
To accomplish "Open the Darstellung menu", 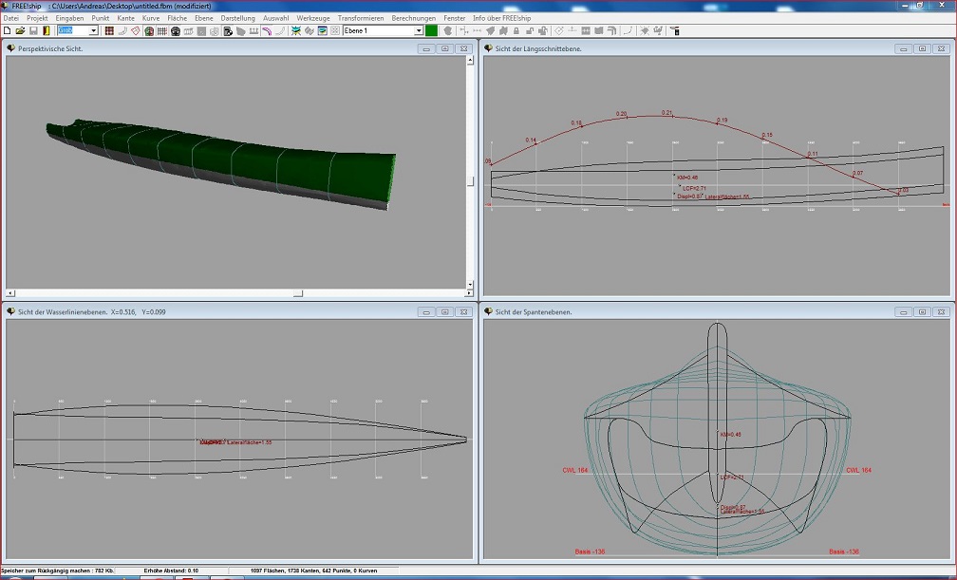I will pyautogui.click(x=237, y=18).
